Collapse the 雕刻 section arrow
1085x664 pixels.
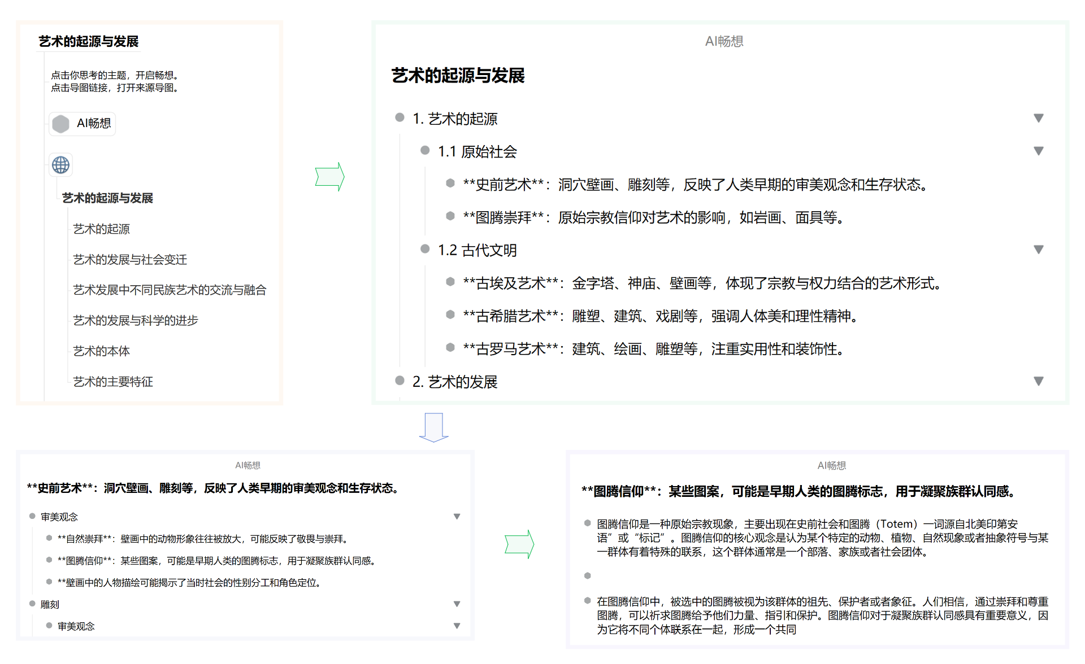pos(457,604)
